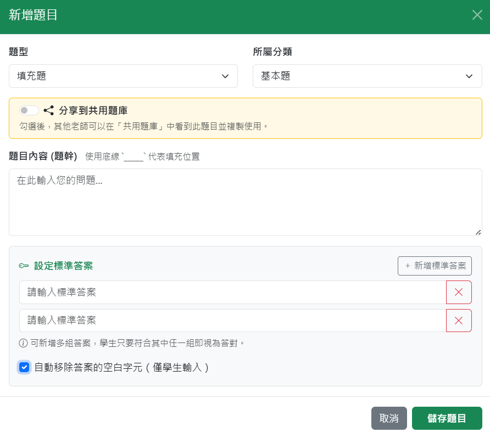Open the 題型 dropdown showing 填充題
Screen dimensions: 490x438
(123, 76)
